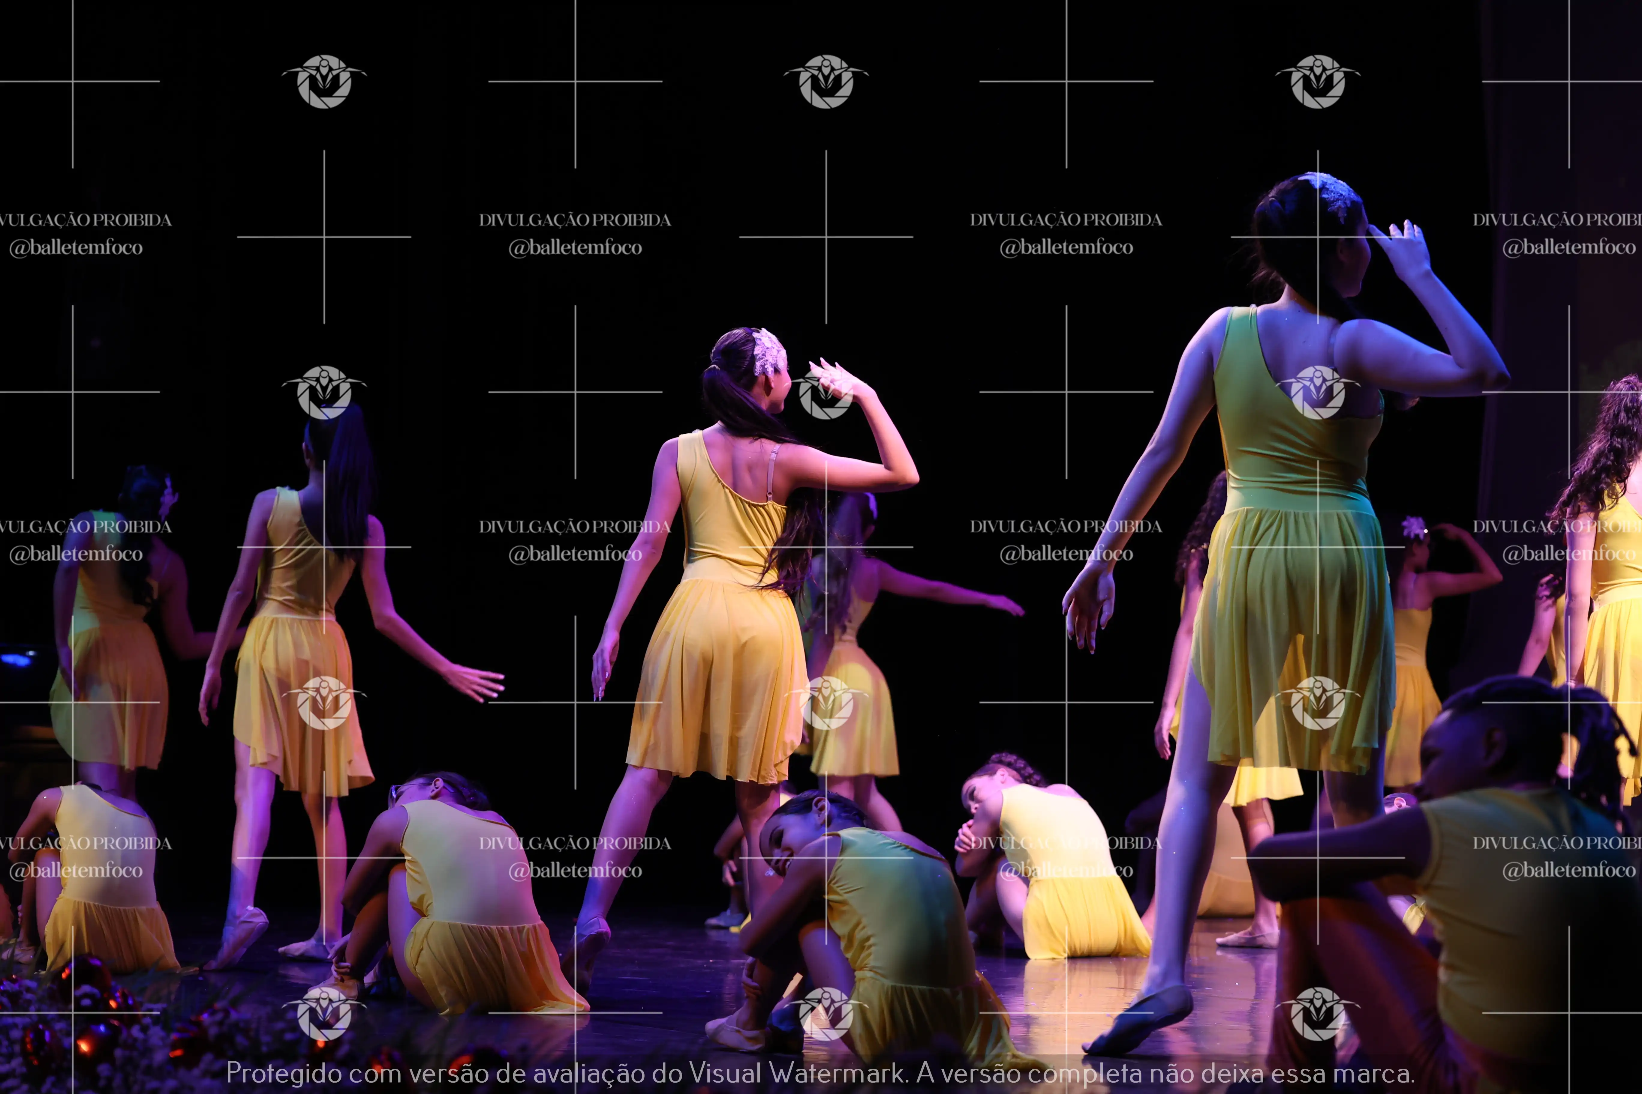The image size is (1642, 1094).
Task: Click the camera logo watermark in top-left area
Action: pyautogui.click(x=324, y=82)
